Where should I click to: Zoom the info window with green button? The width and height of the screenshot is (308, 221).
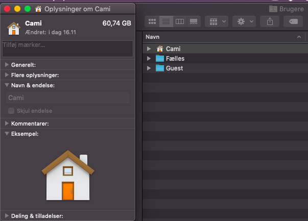28,9
